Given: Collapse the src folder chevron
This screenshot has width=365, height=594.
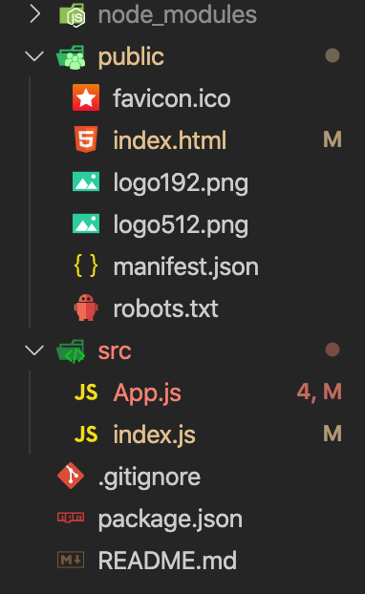Looking at the screenshot, I should pyautogui.click(x=34, y=350).
